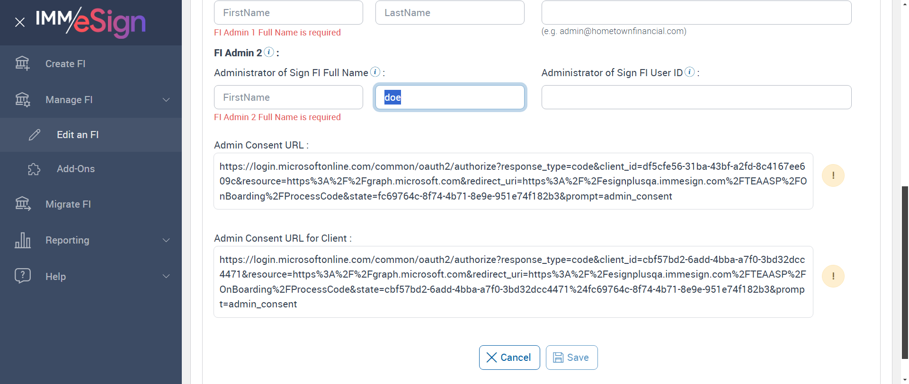Click info icon beside Sign FI Full Name
This screenshot has height=384, width=909.
[375, 72]
